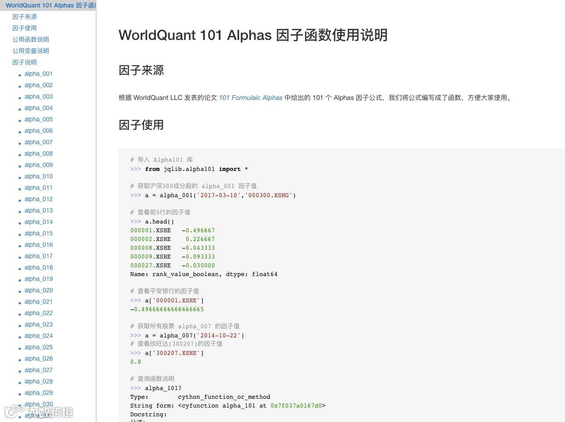Click the output value -0.49666666666666665

pos(167,309)
